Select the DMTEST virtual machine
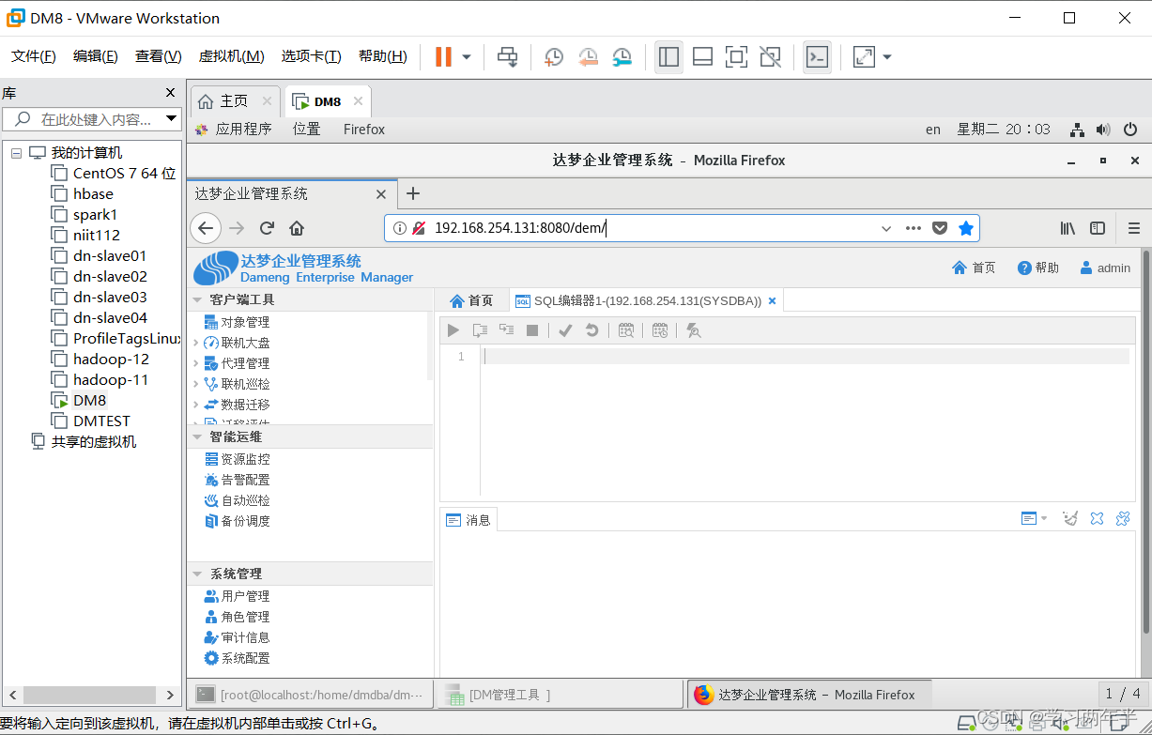 101,421
